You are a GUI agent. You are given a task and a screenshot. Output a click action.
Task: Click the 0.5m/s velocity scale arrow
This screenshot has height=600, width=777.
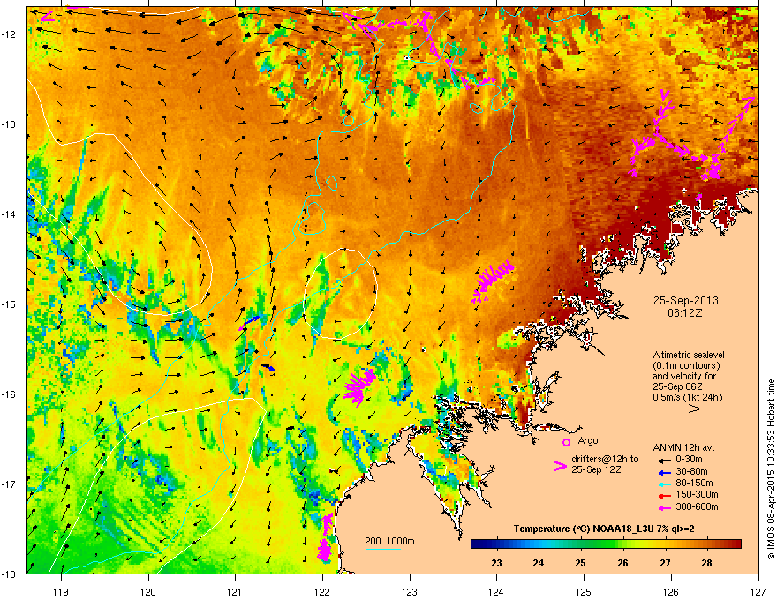tap(683, 409)
